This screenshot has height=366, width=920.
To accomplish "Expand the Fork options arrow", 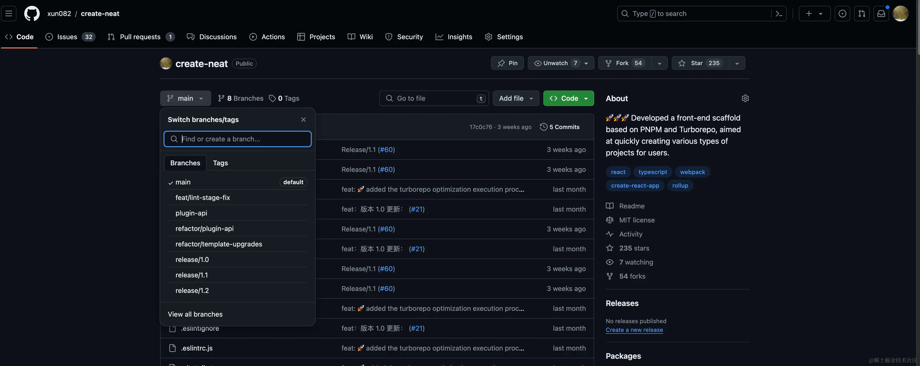I will 659,63.
